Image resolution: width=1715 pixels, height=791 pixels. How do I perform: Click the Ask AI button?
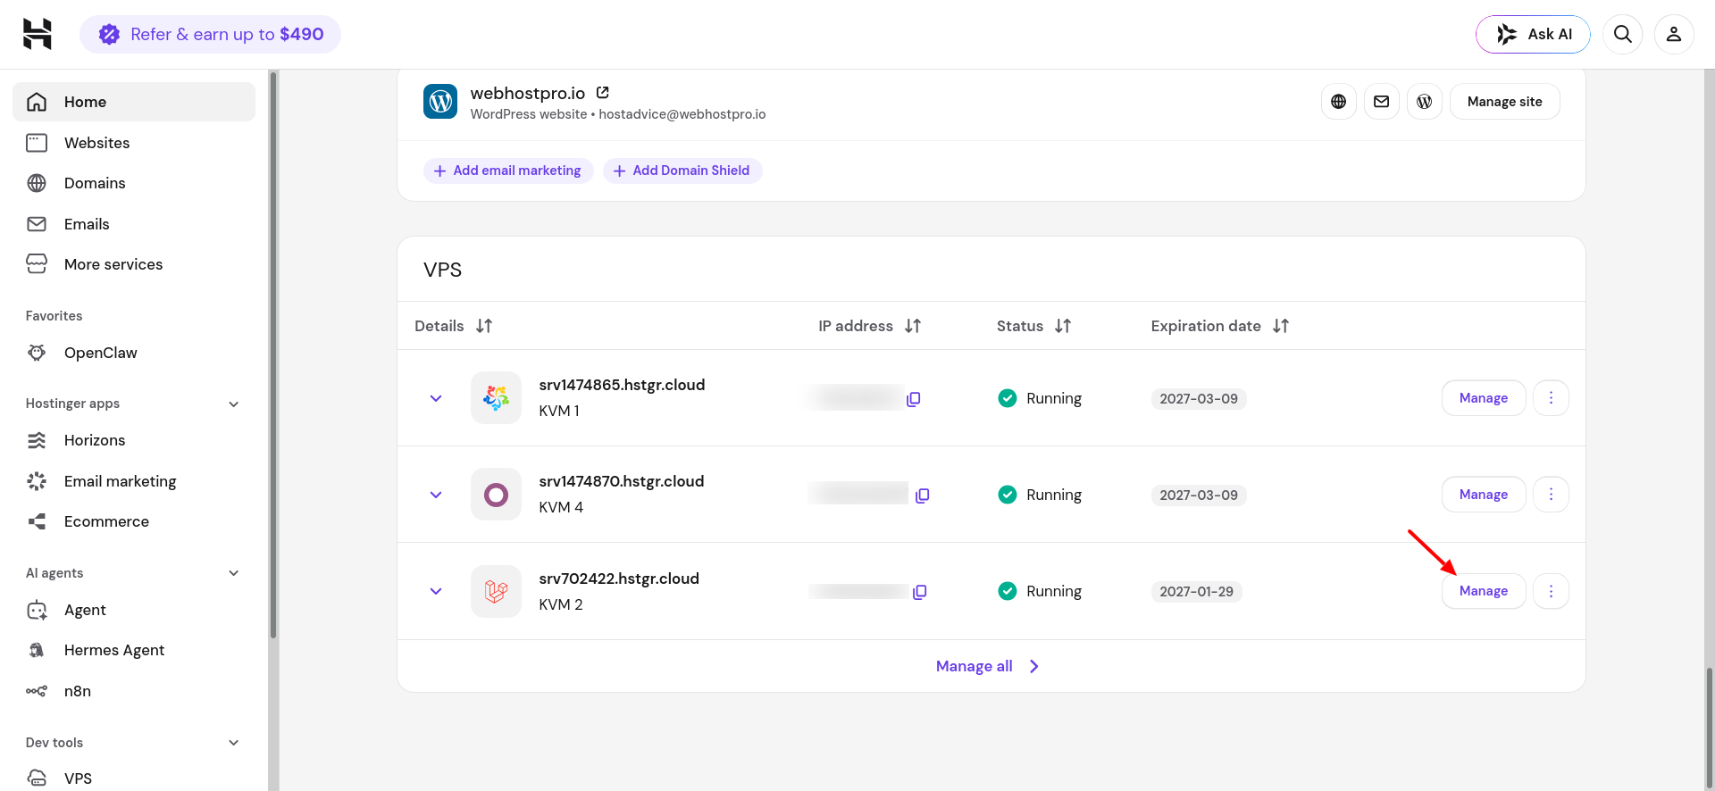(1533, 34)
